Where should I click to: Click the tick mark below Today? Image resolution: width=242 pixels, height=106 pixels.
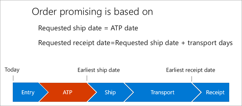pos(13,78)
